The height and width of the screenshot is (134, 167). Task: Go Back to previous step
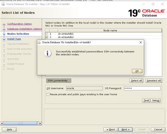[x=111, y=129]
